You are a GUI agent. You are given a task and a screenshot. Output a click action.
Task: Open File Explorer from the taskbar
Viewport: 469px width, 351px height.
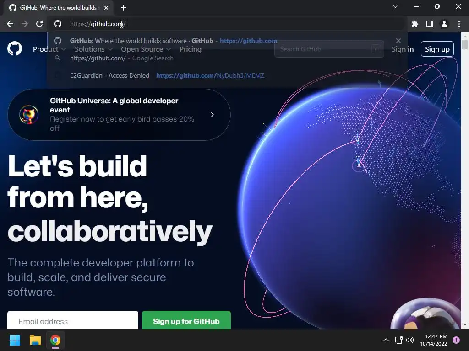click(x=35, y=340)
